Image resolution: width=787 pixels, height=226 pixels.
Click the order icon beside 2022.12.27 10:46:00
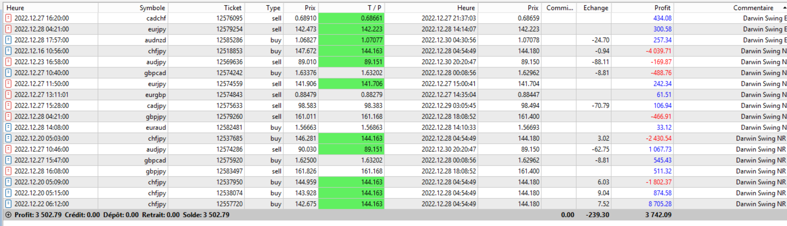(8, 150)
